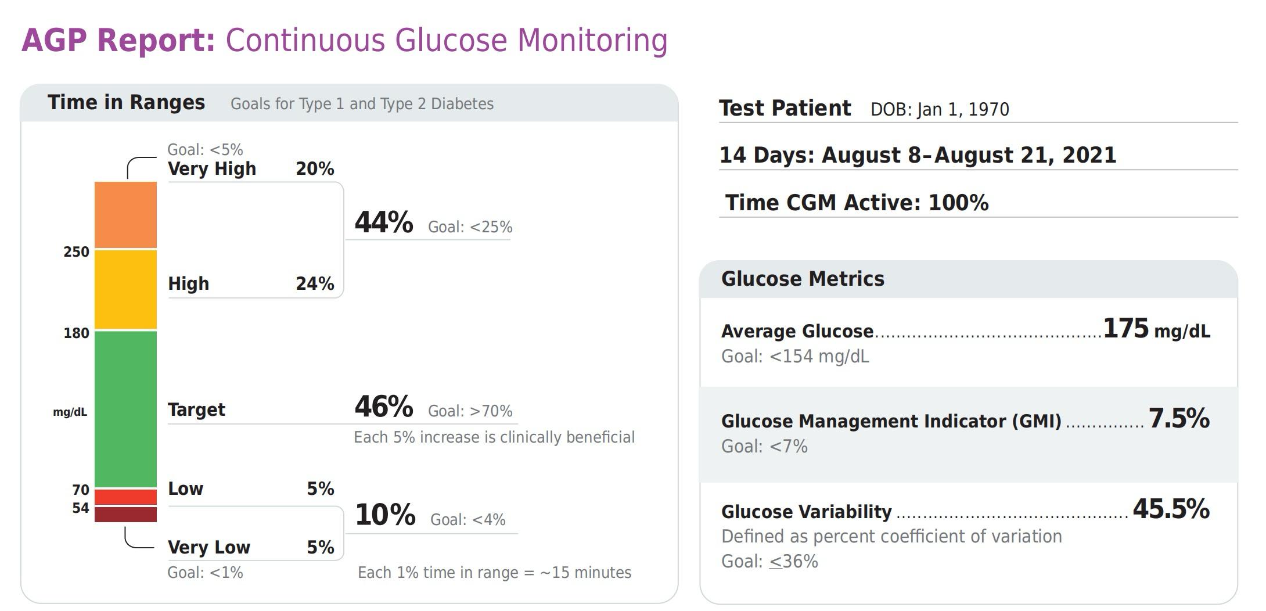Select the Test Patient name
Screen dimensions: 1266x611
click(x=785, y=109)
